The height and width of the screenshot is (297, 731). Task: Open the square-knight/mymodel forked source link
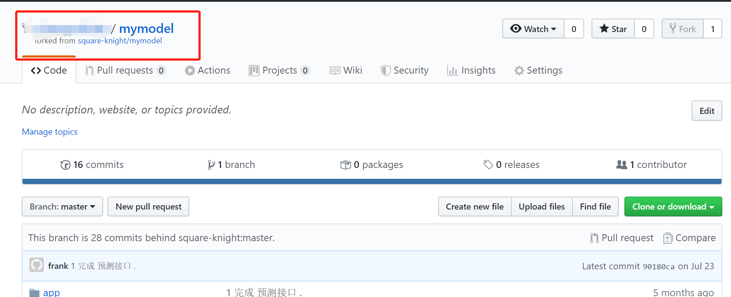[x=120, y=41]
